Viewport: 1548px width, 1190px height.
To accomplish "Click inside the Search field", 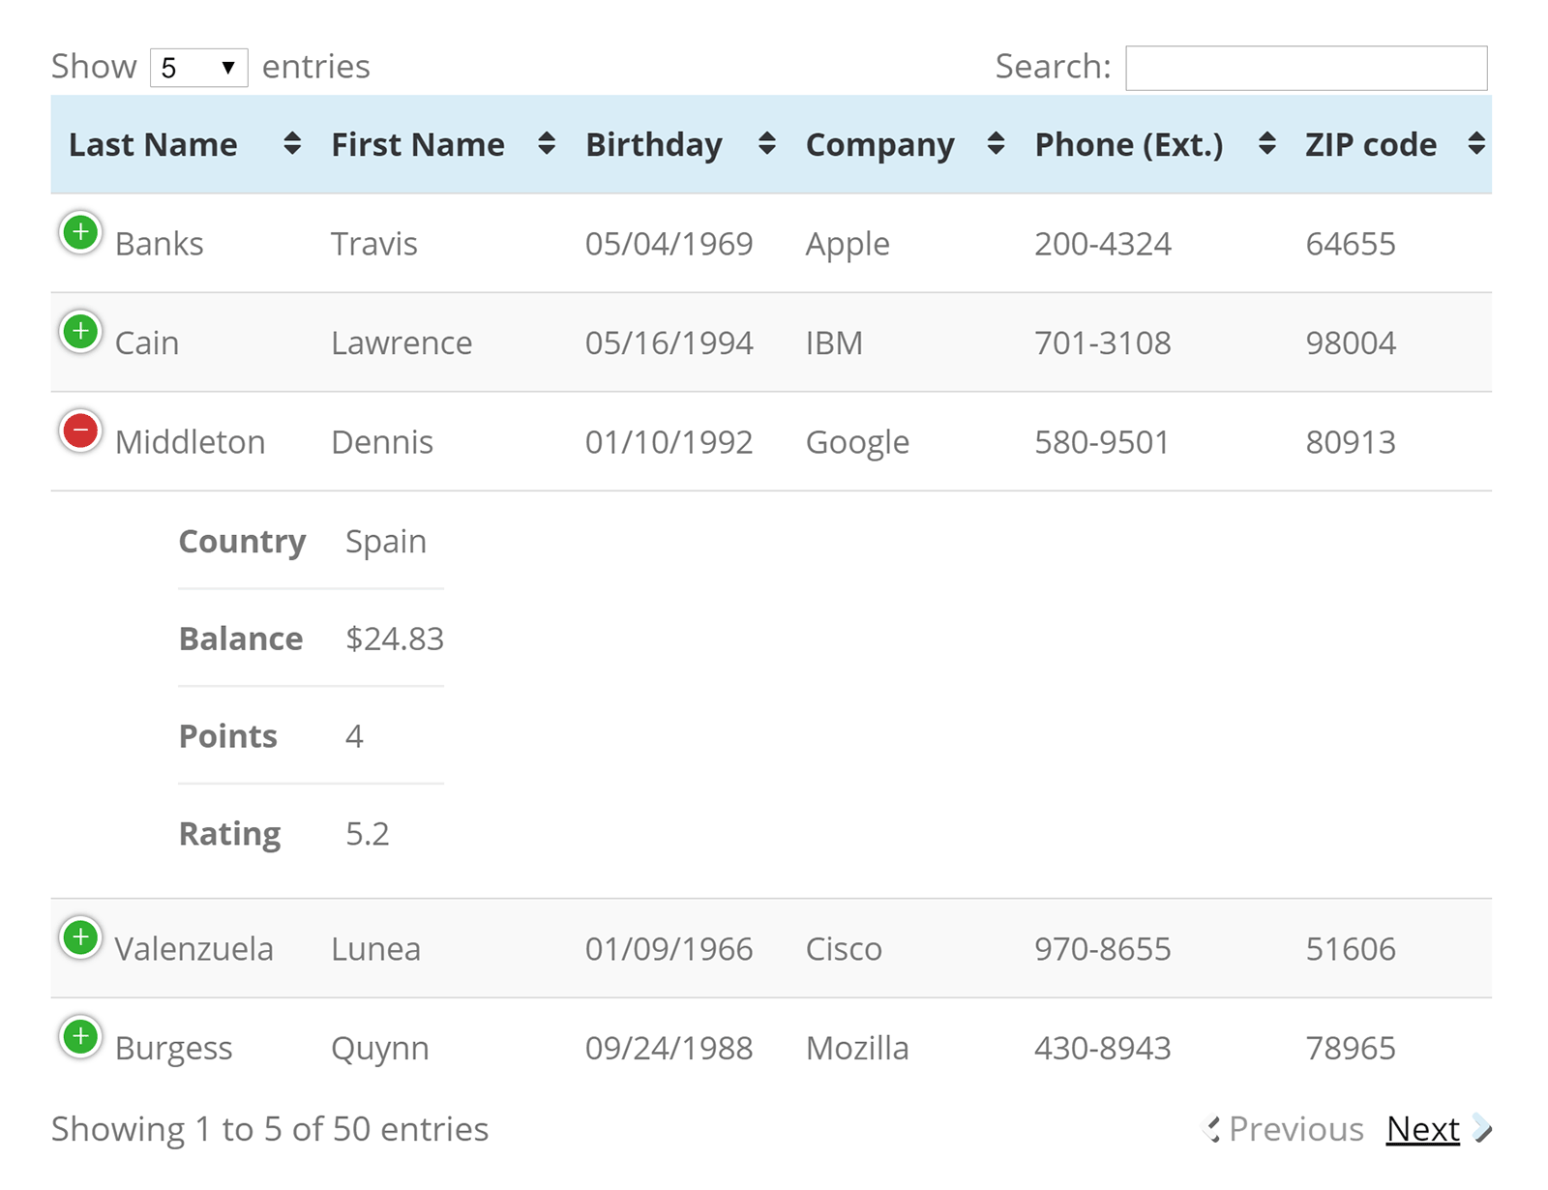I will click(x=1306, y=67).
